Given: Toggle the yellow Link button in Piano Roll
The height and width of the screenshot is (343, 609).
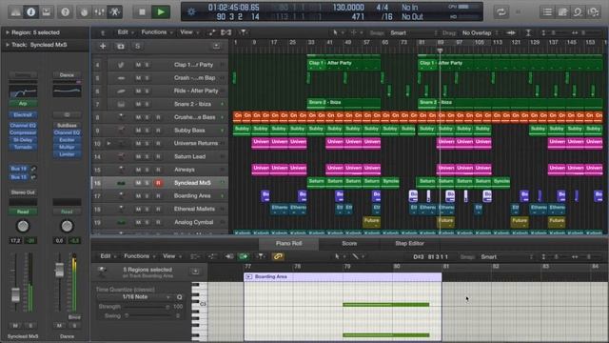Looking at the screenshot, I should (278, 256).
